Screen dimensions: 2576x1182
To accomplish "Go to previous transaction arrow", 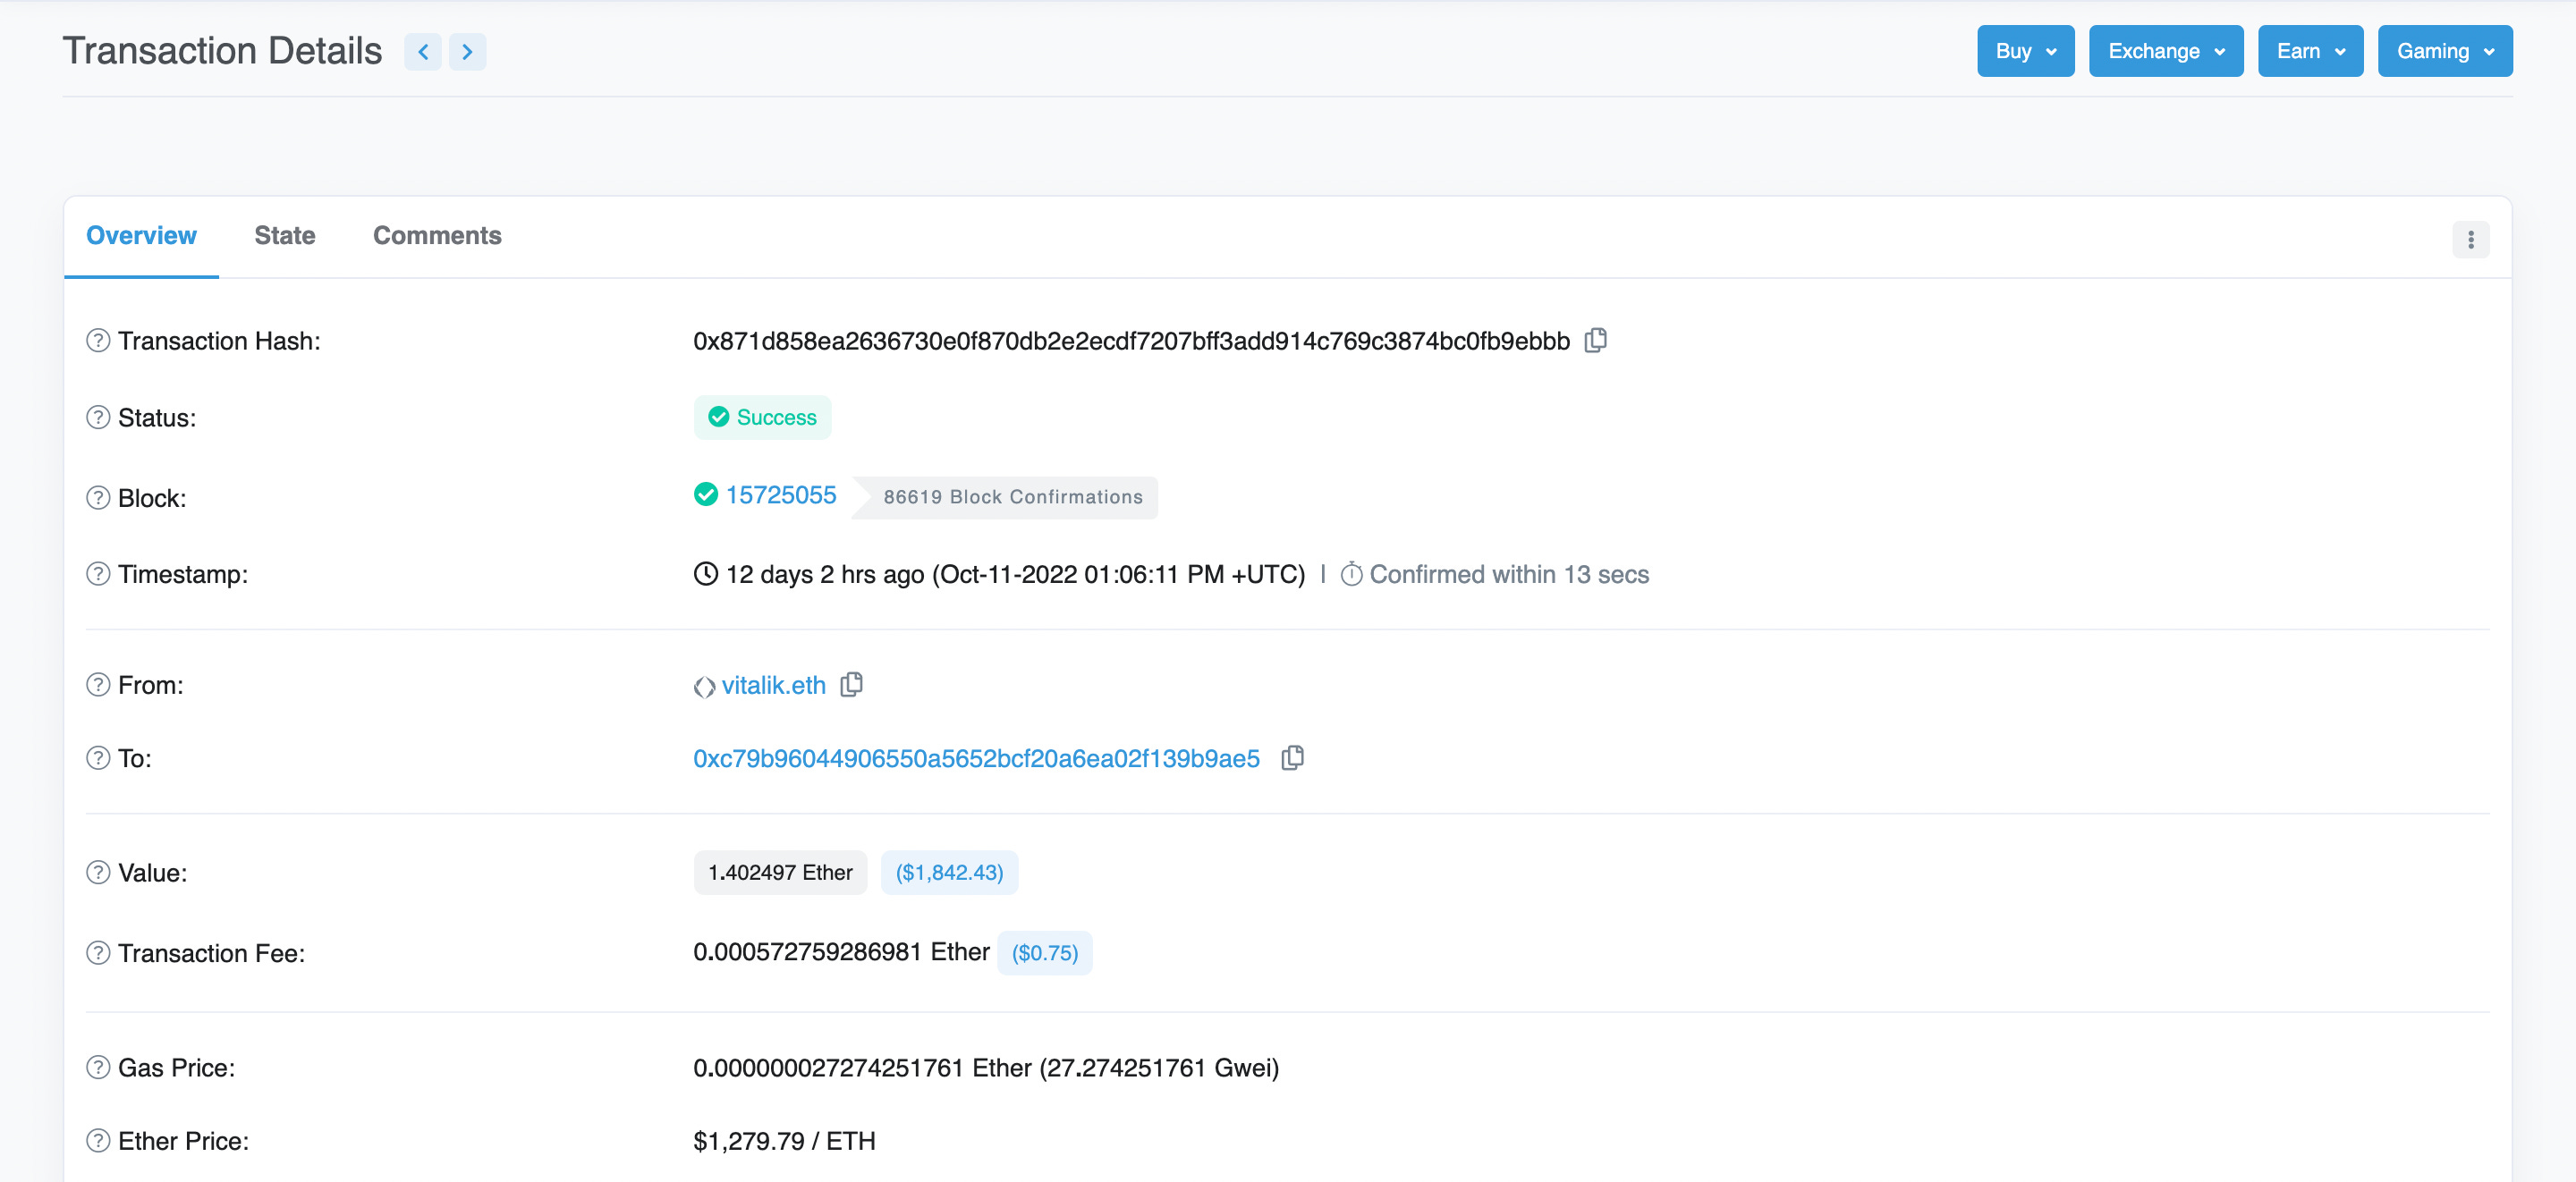I will (x=423, y=51).
